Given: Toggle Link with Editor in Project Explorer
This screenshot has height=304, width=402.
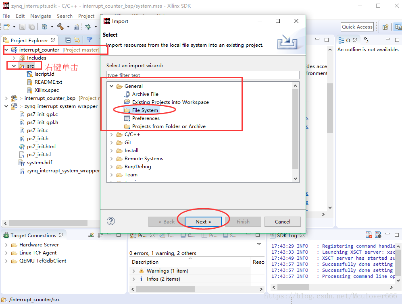Looking at the screenshot, I should pyautogui.click(x=77, y=40).
